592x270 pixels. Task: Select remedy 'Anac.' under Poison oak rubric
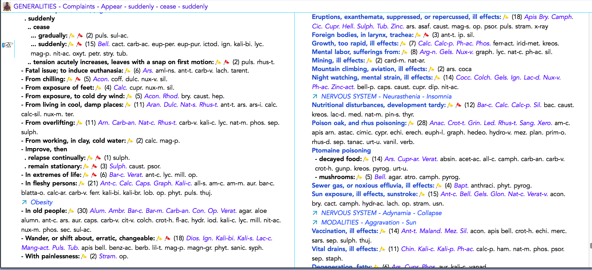pyautogui.click(x=437, y=123)
